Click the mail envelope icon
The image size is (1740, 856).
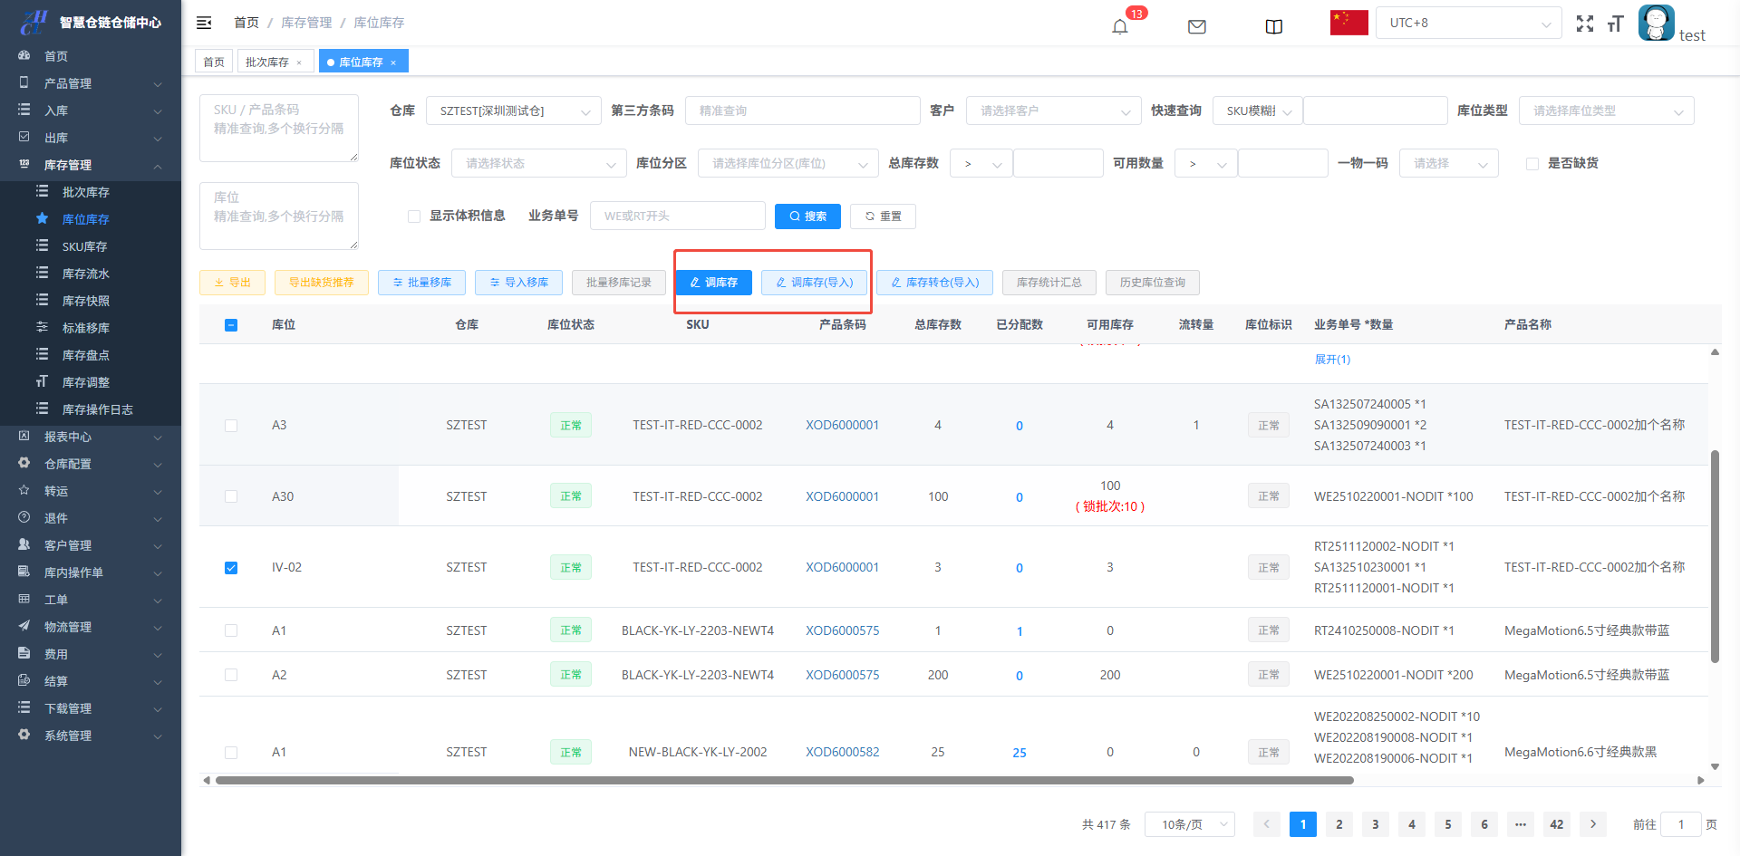(1196, 26)
